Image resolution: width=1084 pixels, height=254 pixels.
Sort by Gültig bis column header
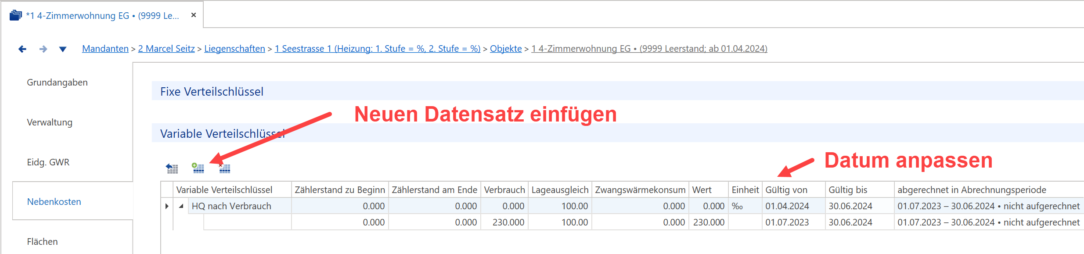click(860, 190)
